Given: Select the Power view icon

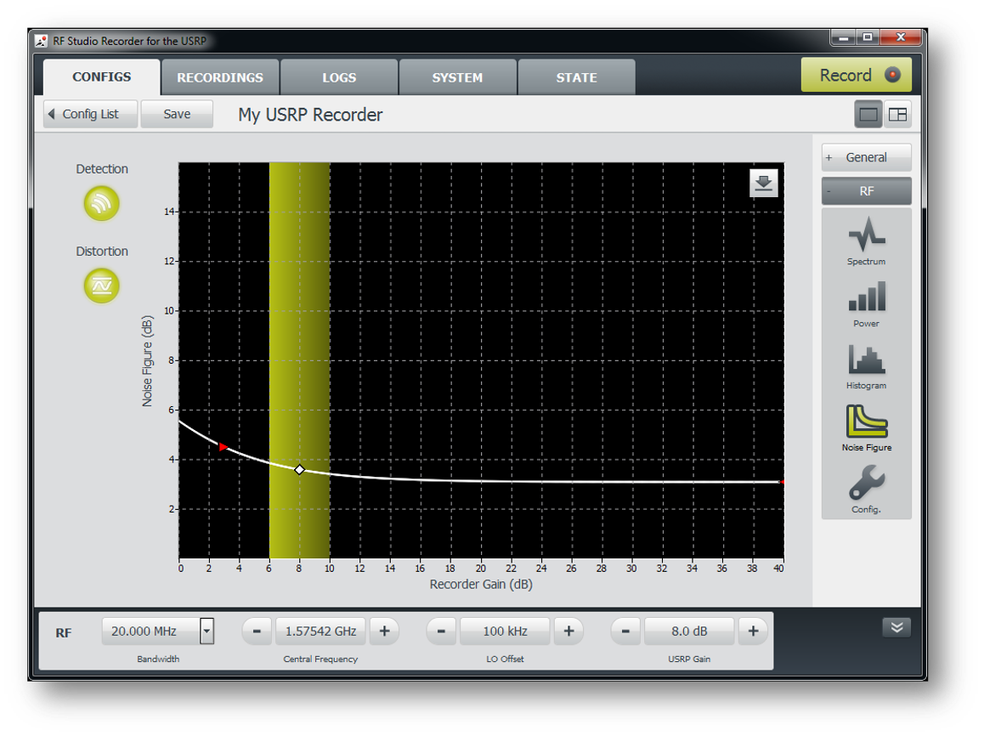Looking at the screenshot, I should pos(866,297).
